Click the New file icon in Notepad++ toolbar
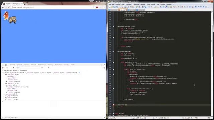This screenshot has height=120, width=214. [109, 7]
